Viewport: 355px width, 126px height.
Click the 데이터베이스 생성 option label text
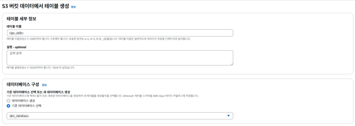point(23,101)
